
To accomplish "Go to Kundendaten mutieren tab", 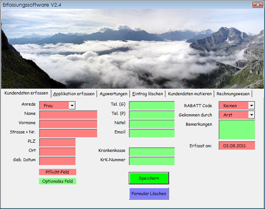I will [x=190, y=94].
